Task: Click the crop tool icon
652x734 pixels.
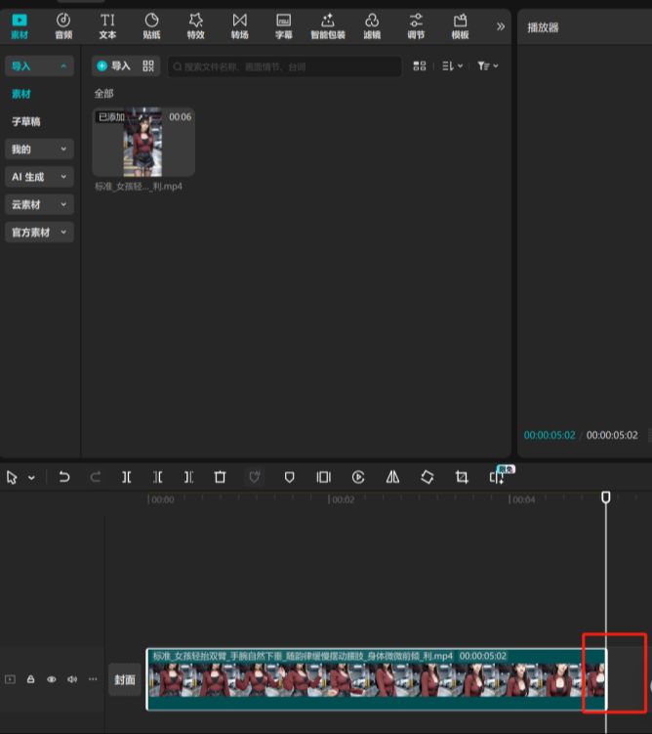Action: tap(462, 477)
